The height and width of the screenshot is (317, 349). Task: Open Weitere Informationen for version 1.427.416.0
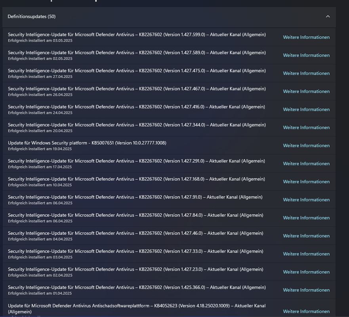click(x=306, y=109)
